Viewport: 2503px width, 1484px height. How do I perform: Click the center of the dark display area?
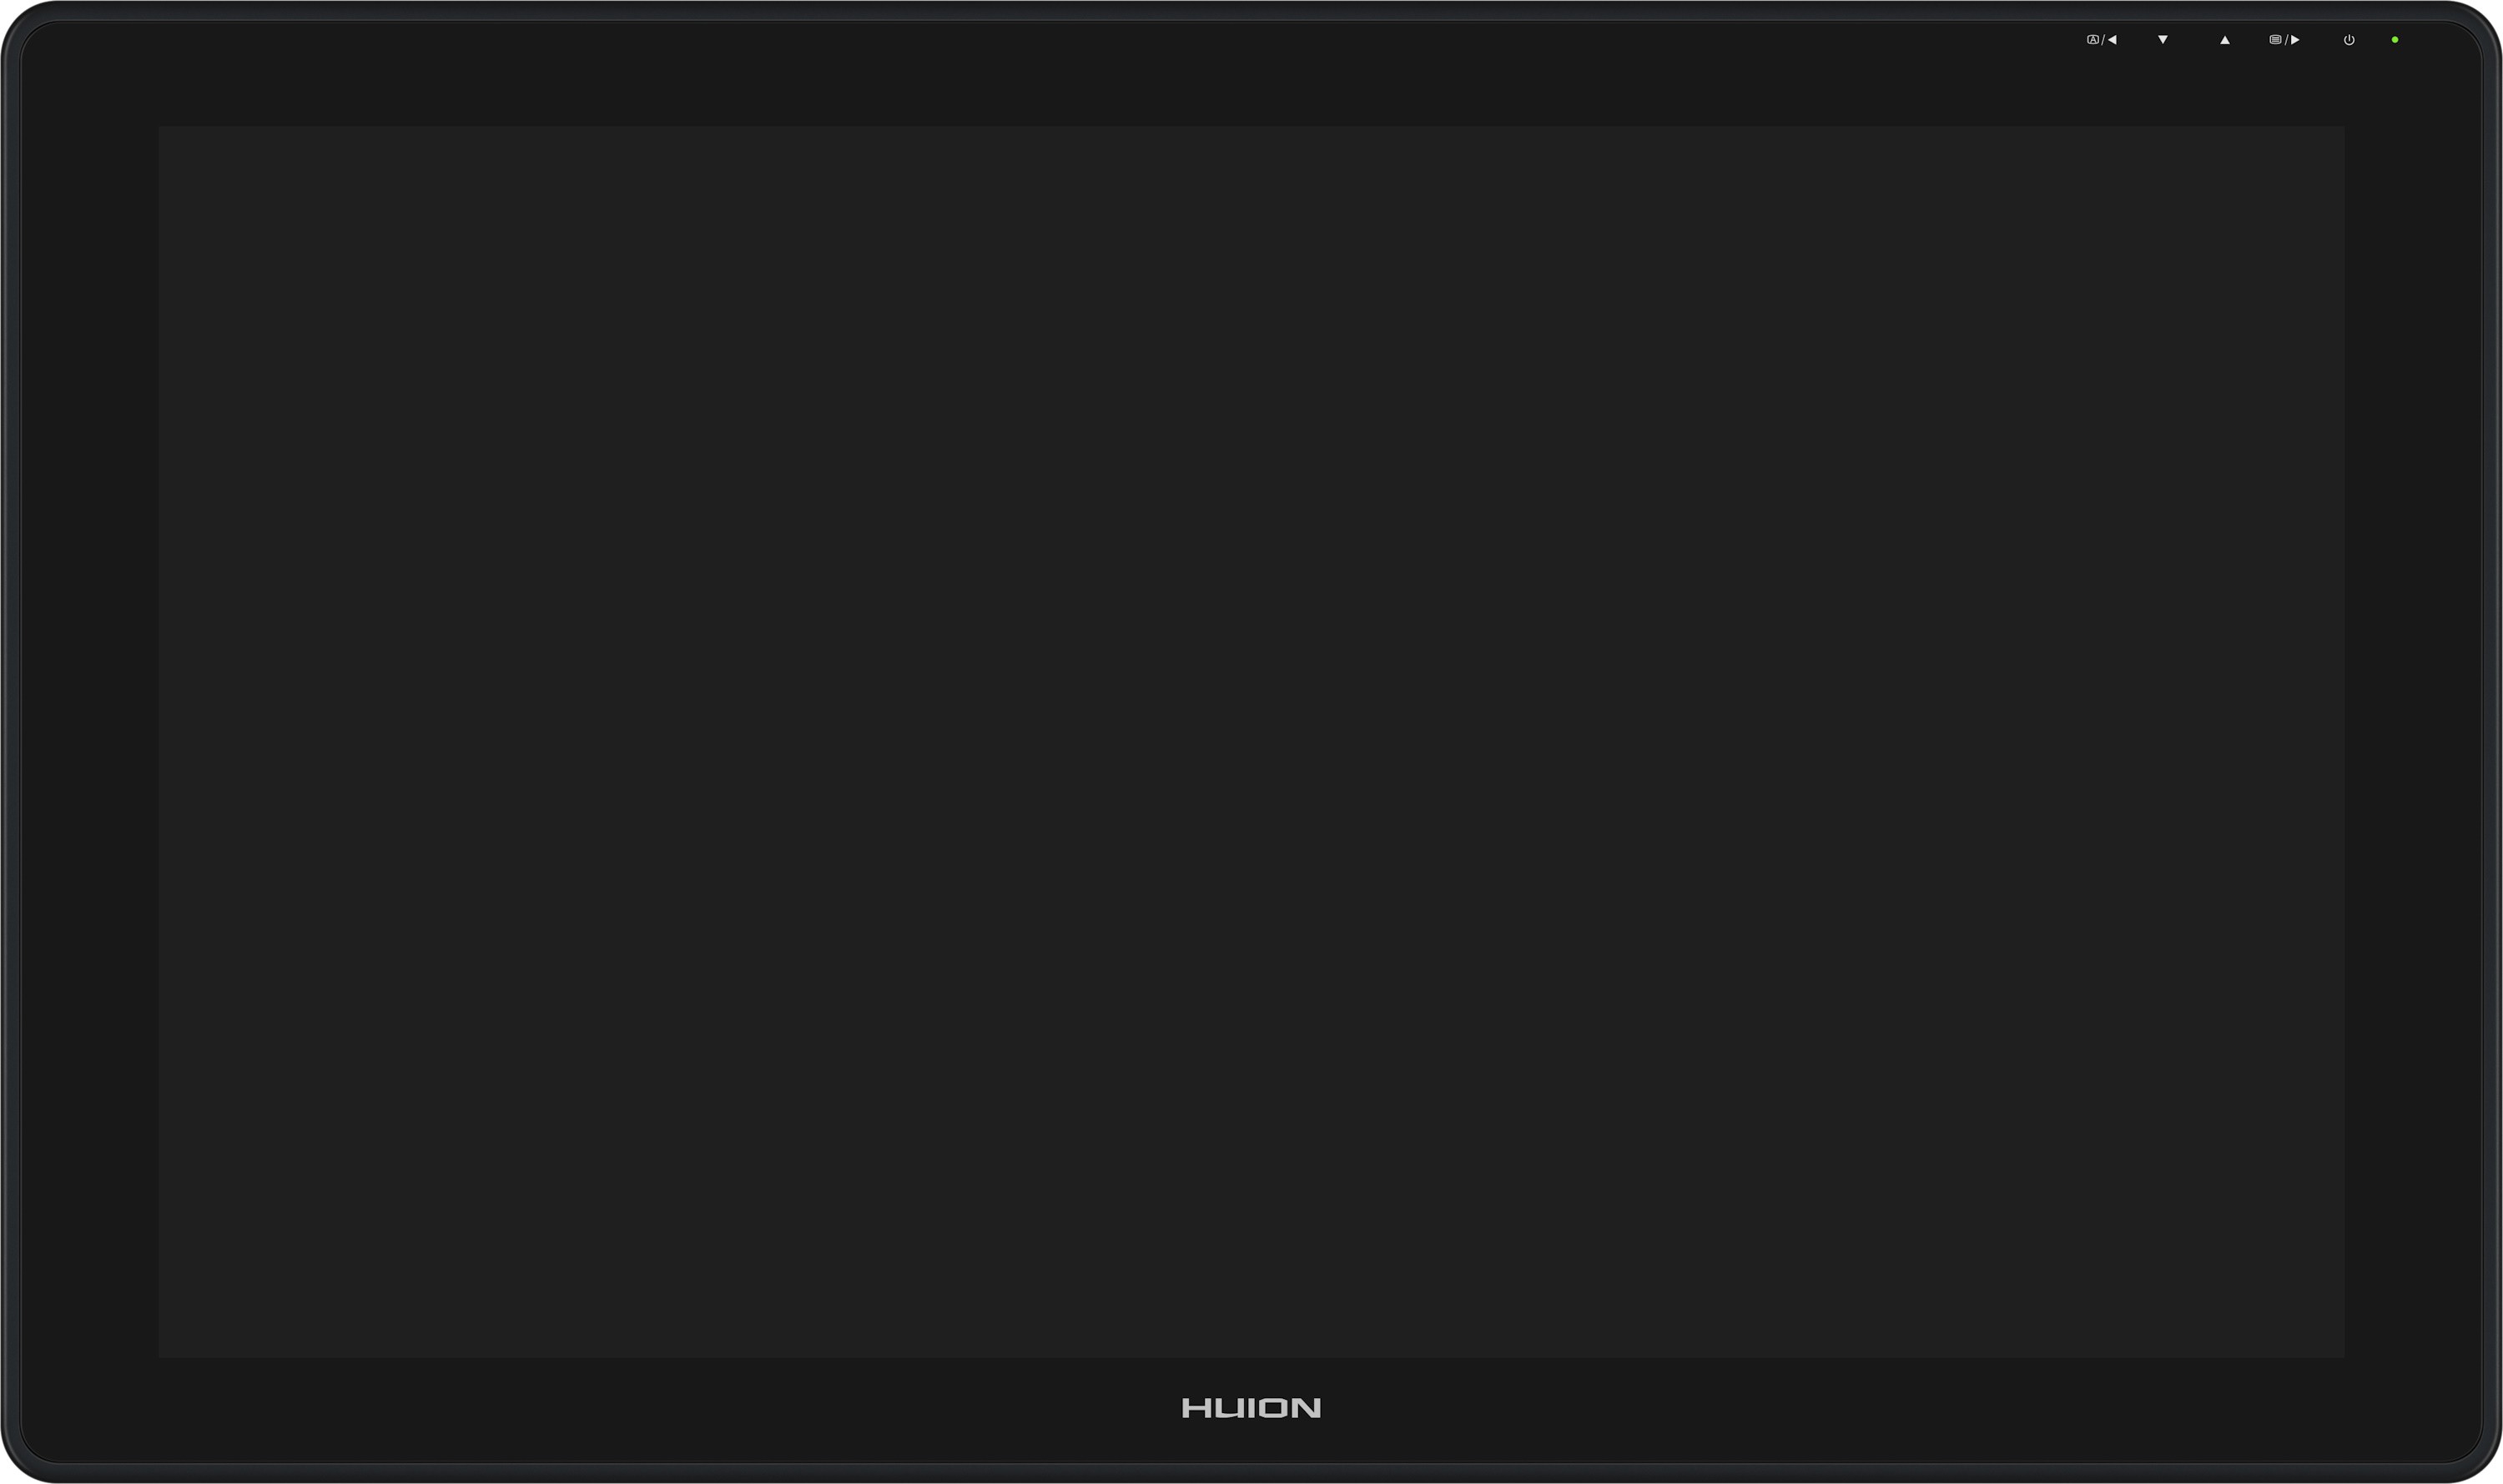1251,741
